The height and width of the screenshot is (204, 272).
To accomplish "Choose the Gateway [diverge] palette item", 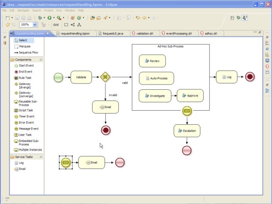I will pyautogui.click(x=23, y=86).
